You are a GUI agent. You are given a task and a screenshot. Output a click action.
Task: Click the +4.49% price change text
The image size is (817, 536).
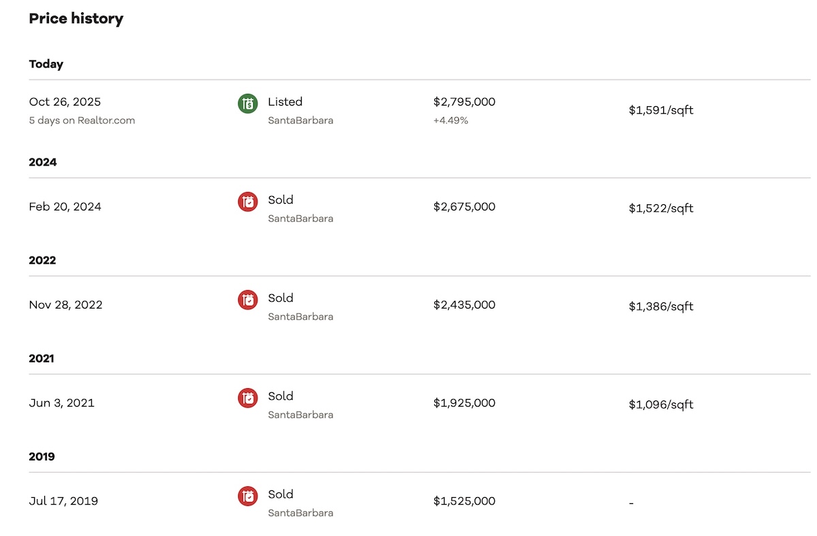coord(450,121)
